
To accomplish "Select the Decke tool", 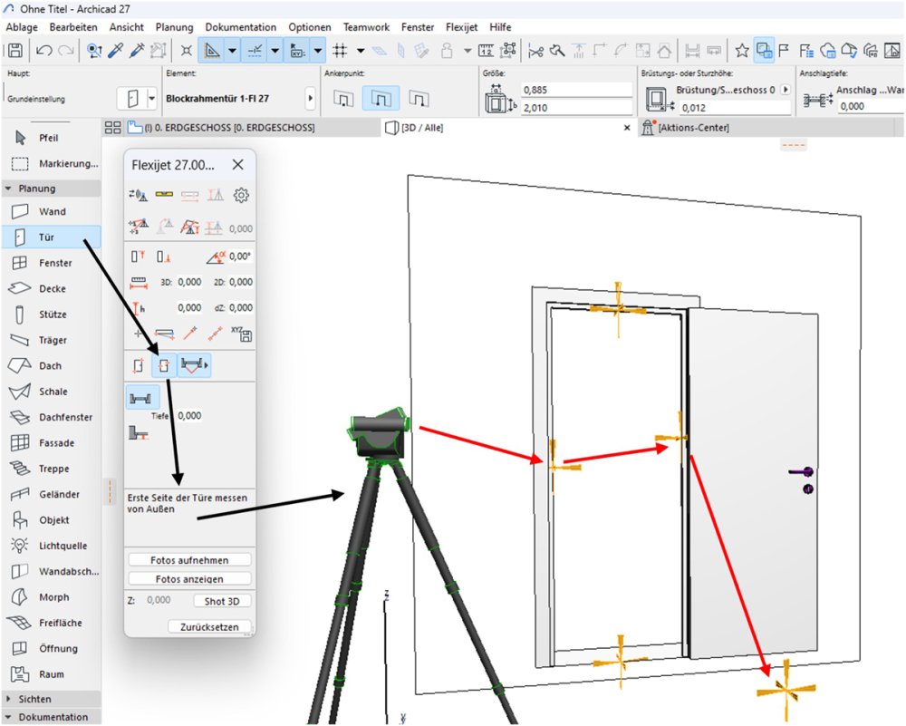I will coord(51,288).
